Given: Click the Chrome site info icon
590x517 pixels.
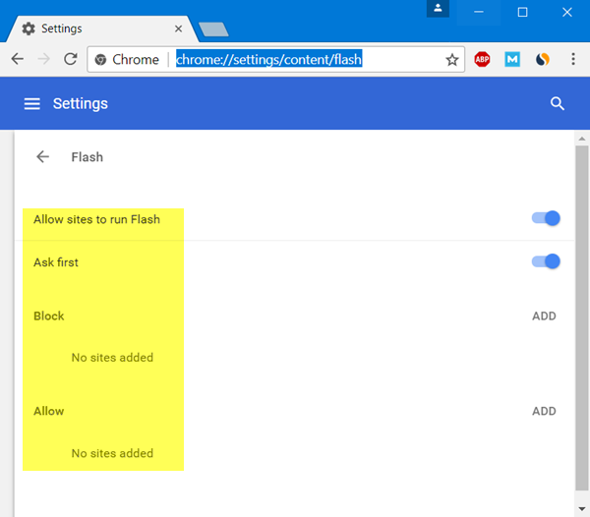Looking at the screenshot, I should click(100, 59).
